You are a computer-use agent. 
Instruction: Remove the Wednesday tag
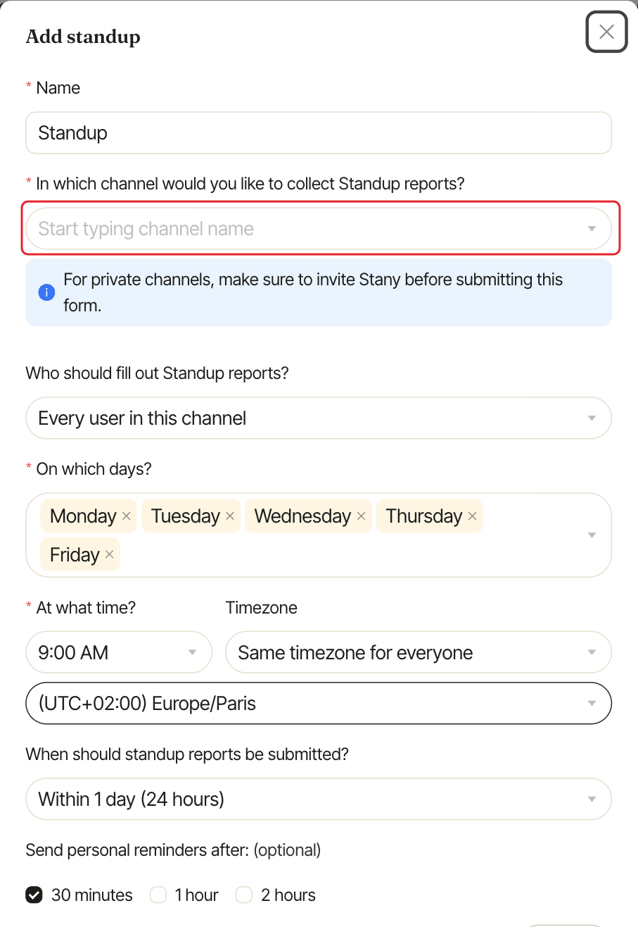click(x=361, y=516)
